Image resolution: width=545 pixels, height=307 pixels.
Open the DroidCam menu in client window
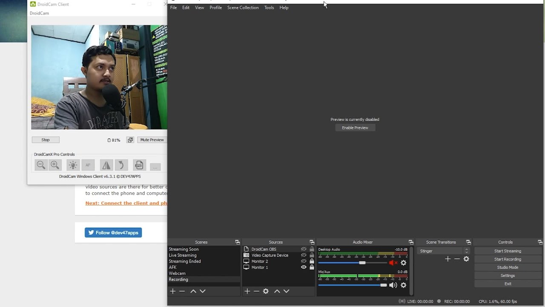point(39,13)
